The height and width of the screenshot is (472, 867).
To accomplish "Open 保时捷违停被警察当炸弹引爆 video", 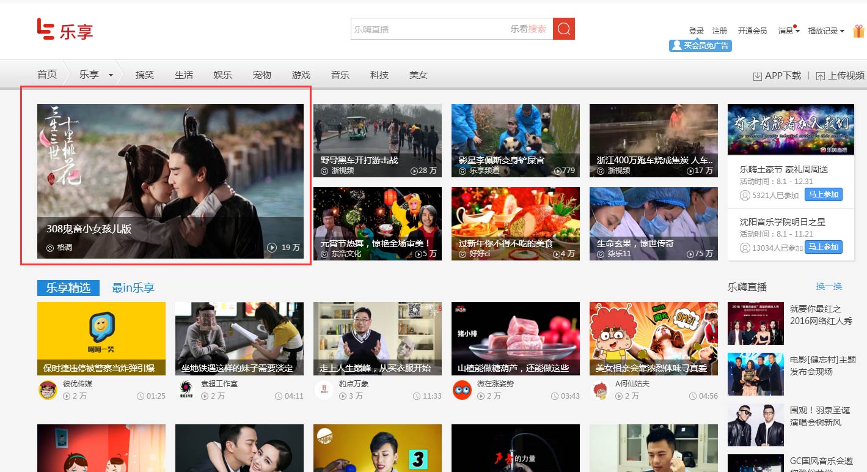I will pos(101,338).
